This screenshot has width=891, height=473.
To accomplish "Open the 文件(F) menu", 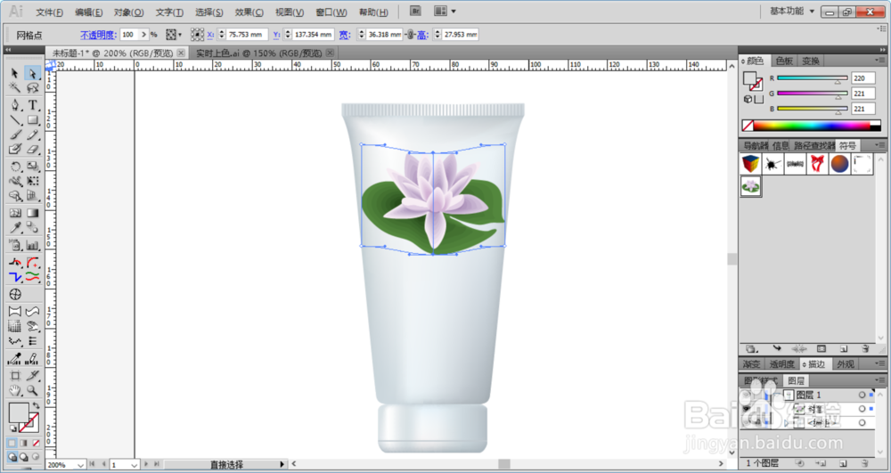I will coord(49,12).
